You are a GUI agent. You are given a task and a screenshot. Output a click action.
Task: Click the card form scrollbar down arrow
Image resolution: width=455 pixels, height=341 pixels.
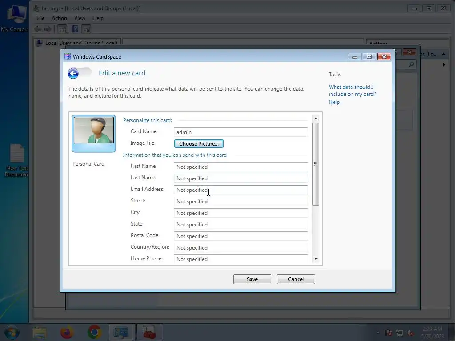tap(316, 259)
